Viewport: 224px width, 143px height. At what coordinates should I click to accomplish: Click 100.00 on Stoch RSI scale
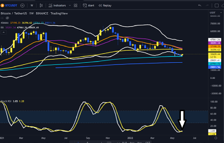pos(214,102)
